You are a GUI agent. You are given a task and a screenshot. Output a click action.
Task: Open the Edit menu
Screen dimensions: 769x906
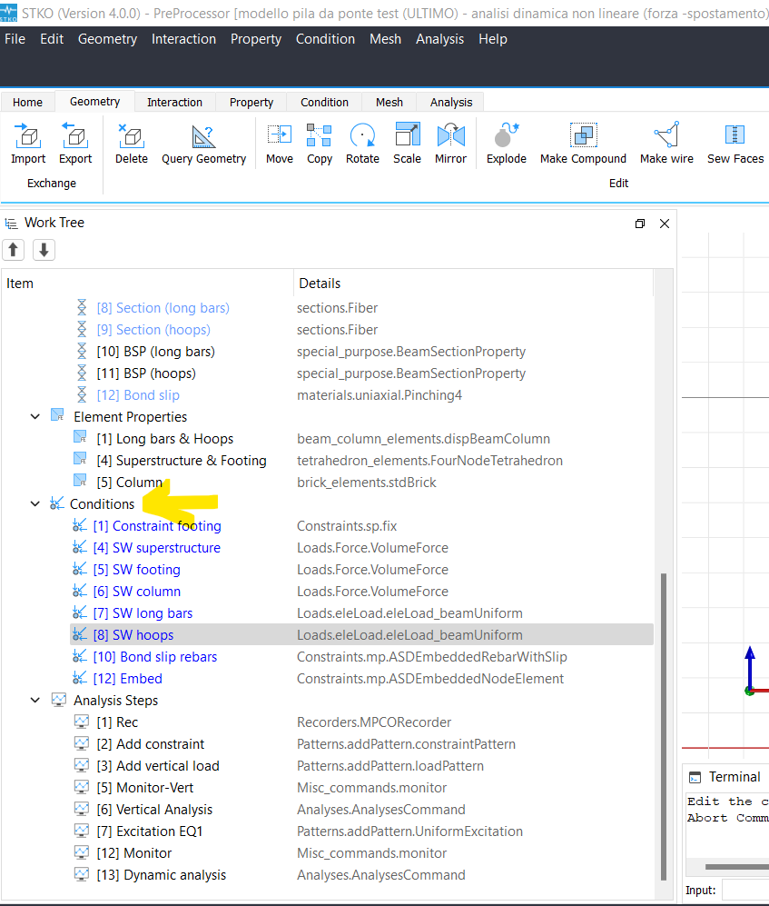point(52,39)
